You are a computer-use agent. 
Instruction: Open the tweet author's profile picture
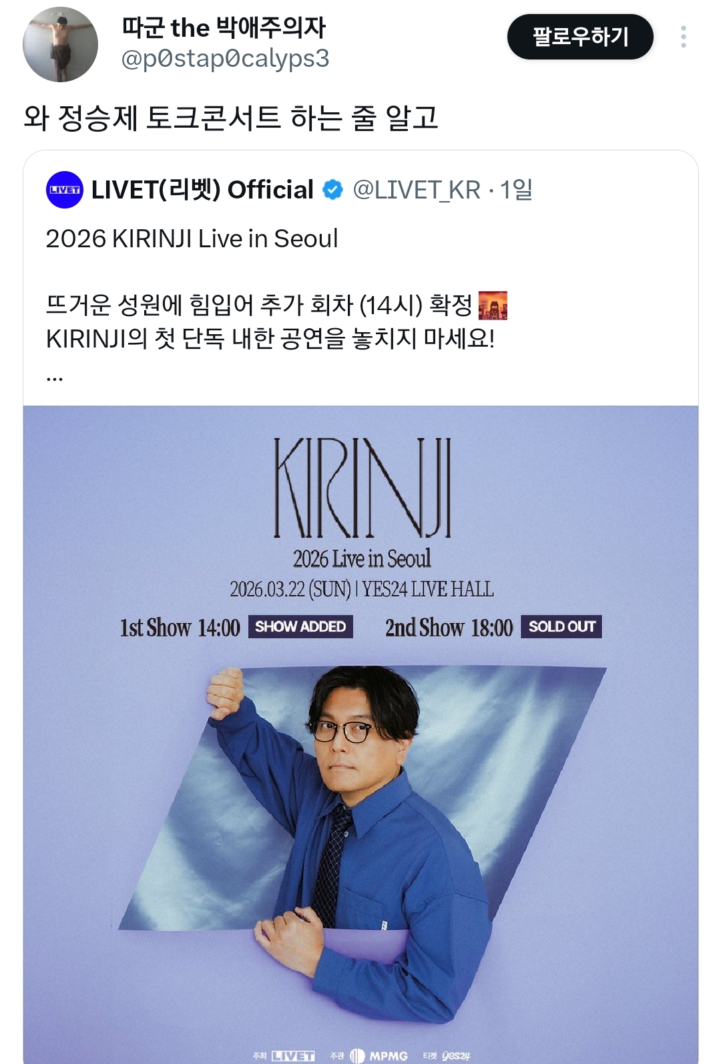click(60, 44)
